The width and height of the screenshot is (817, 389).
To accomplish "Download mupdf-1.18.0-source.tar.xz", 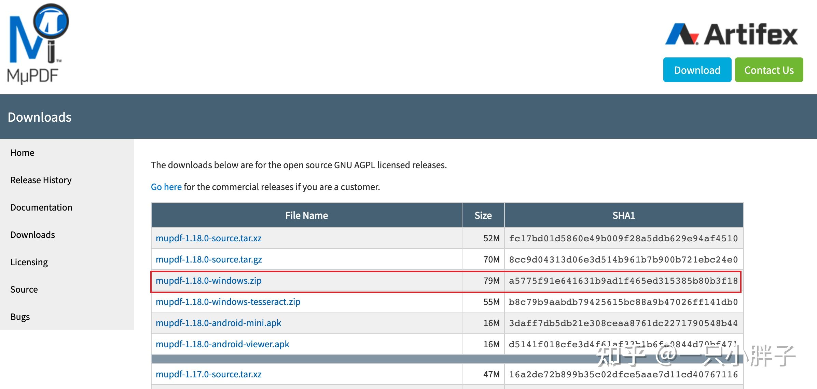I will [x=208, y=238].
